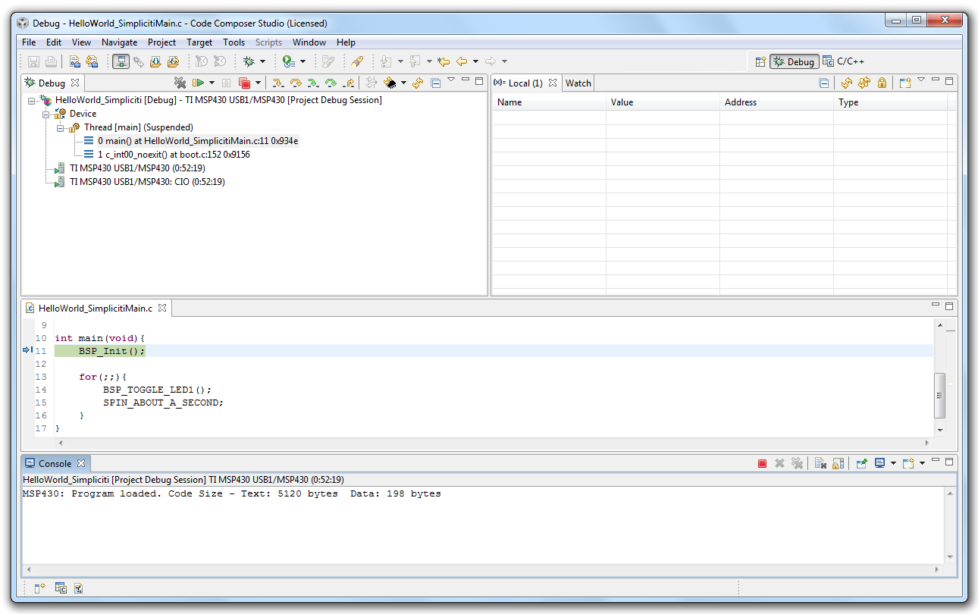Click the editor vertical scrollbar thumb
Screen dimensions: 978x614
pyautogui.click(x=940, y=395)
